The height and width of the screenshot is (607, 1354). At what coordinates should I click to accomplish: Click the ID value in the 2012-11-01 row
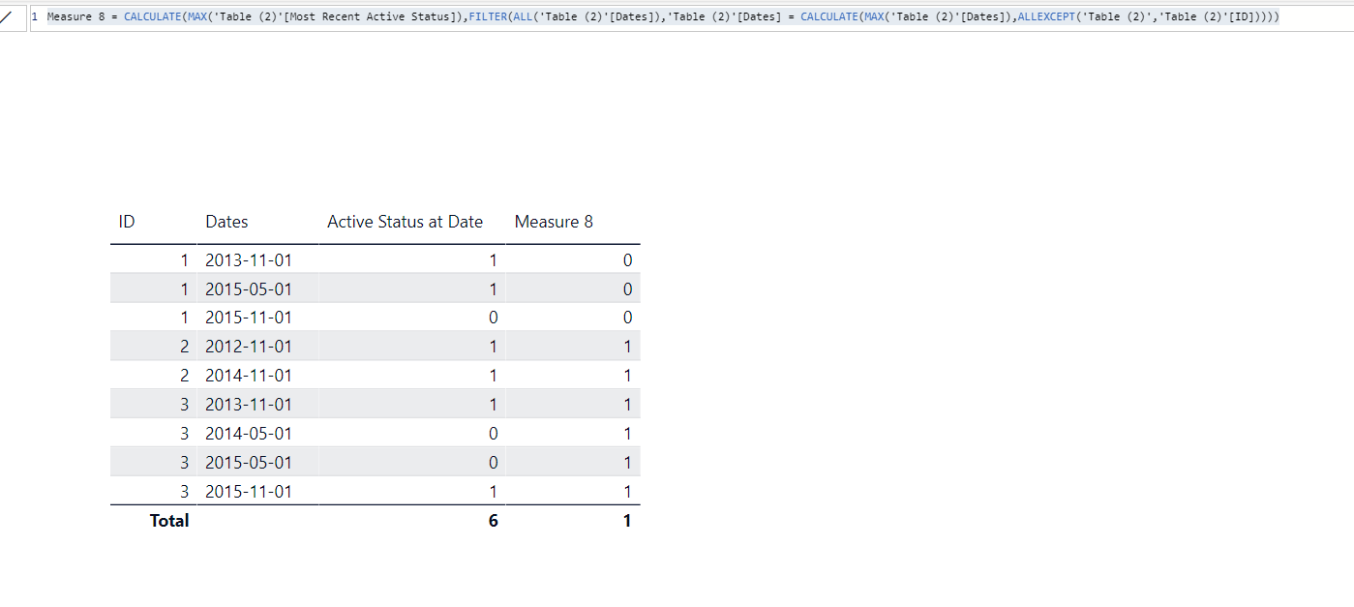(185, 347)
